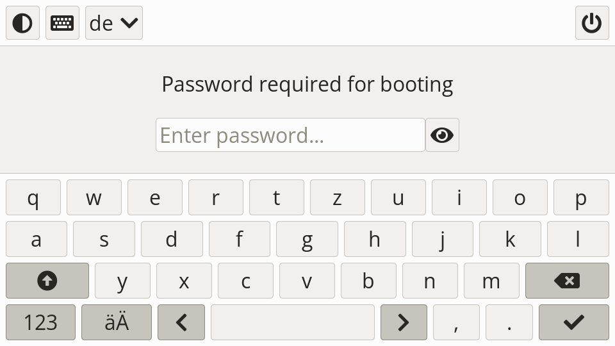Toggle the dark/light theme contrast icon

pyautogui.click(x=22, y=23)
